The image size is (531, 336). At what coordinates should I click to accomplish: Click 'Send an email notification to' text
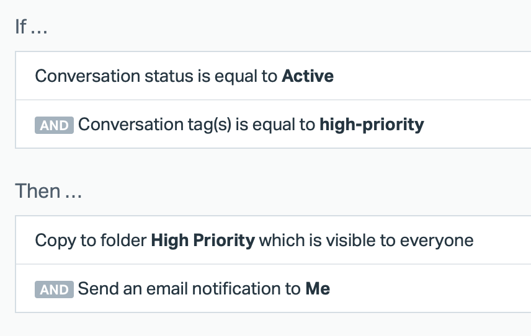pyautogui.click(x=189, y=289)
